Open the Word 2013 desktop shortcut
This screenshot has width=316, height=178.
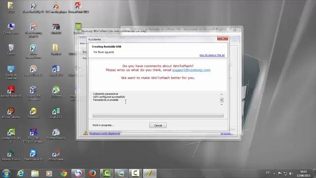coord(56,71)
